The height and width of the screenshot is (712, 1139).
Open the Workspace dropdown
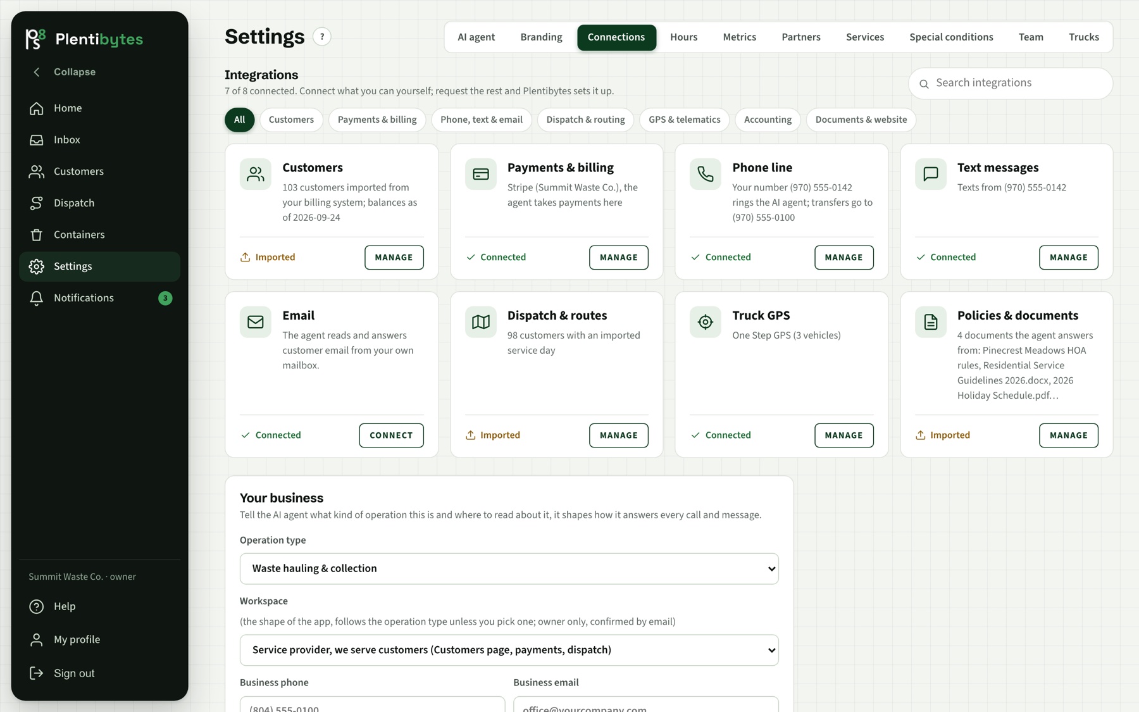click(x=509, y=651)
